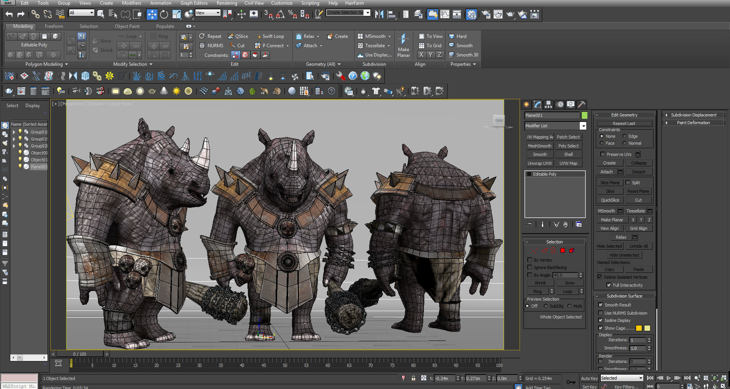The image size is (730, 389).
Task: Enable Ignore Backfacing checkbox
Action: coord(530,267)
